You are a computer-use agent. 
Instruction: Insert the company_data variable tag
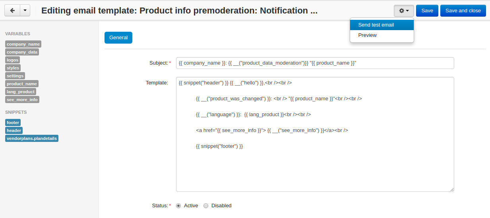22,52
